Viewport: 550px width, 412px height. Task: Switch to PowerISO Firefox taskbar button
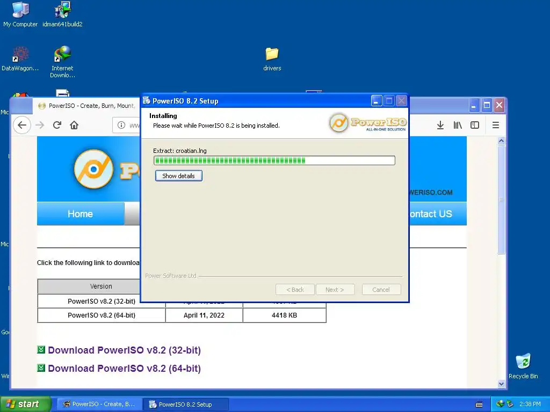(x=99, y=404)
